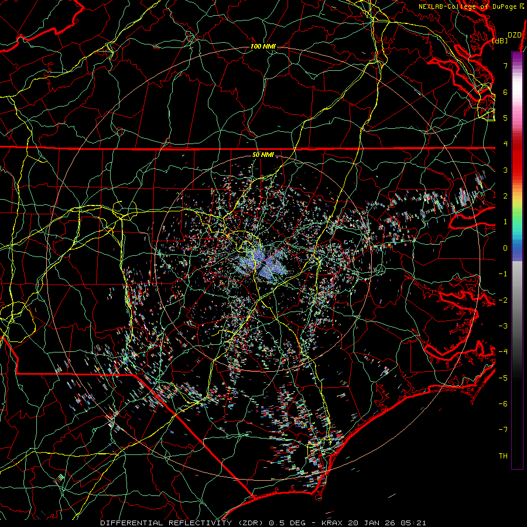
Task: Click the 100 NMI range ring label
Action: [262, 46]
